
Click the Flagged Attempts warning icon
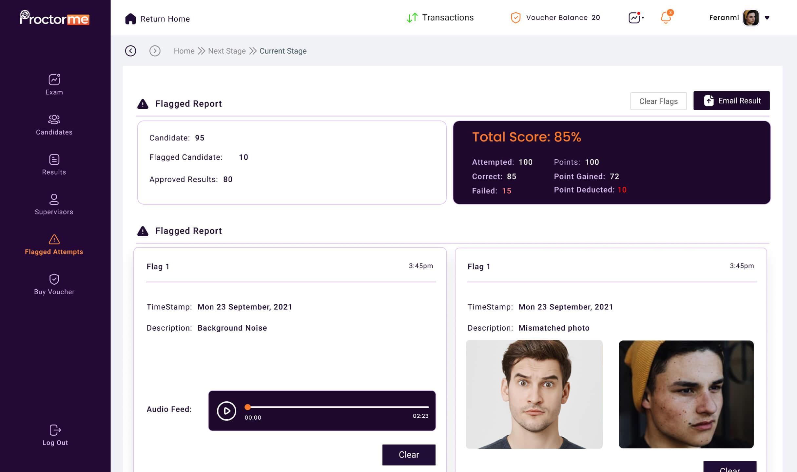[54, 239]
